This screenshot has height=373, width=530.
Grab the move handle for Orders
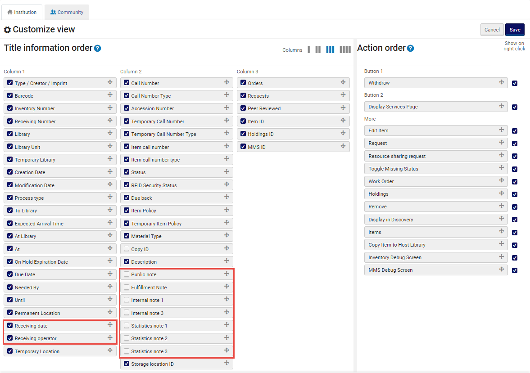343,82
